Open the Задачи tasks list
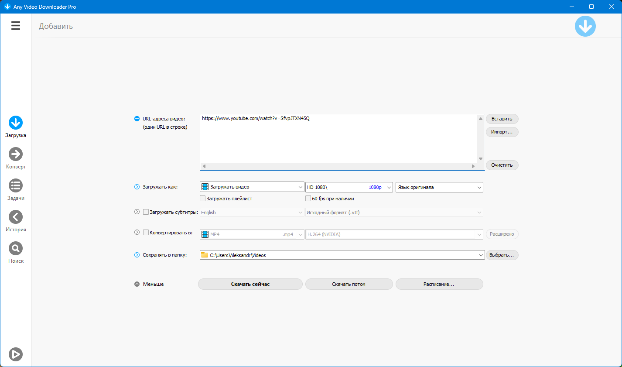This screenshot has height=367, width=622. (16, 186)
